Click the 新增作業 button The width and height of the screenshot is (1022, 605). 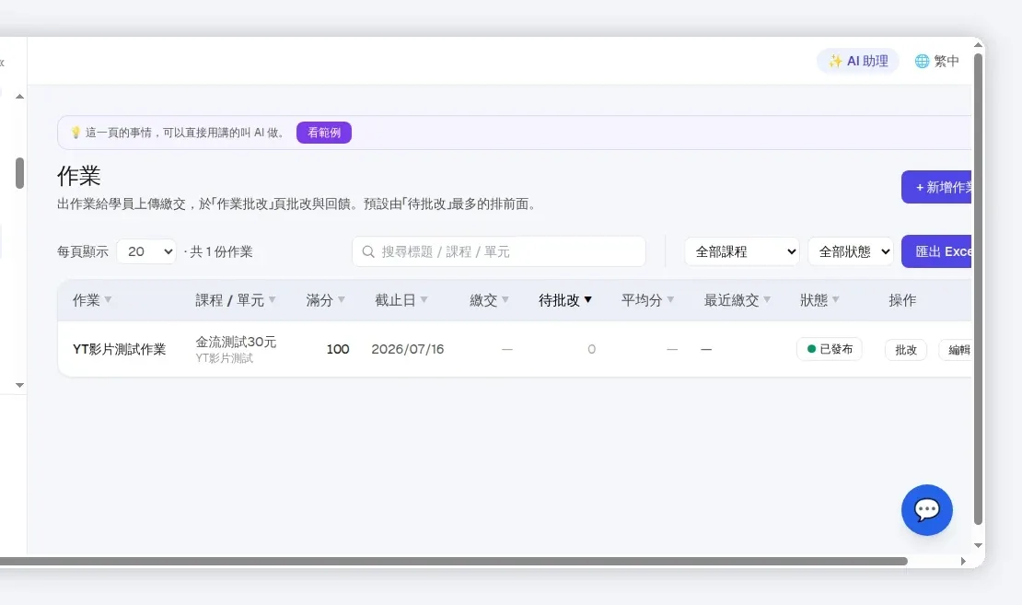[936, 187]
